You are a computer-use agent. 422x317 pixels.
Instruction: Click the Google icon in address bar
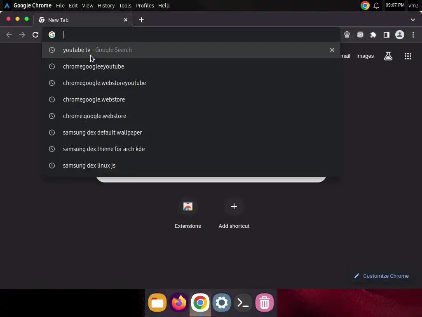(52, 35)
